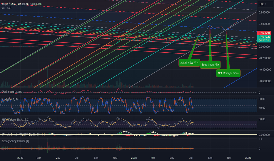
Task: Select the Vol · KAS indicator label
Action: (x=6, y=8)
